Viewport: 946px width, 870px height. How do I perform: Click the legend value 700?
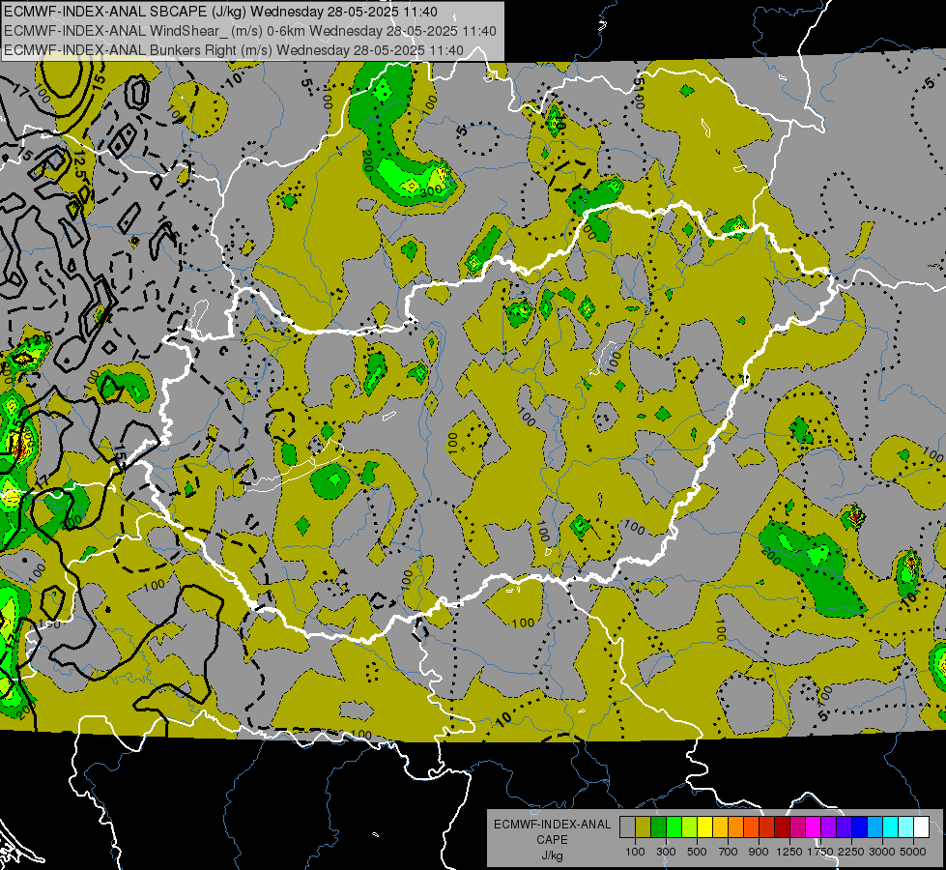point(729,852)
